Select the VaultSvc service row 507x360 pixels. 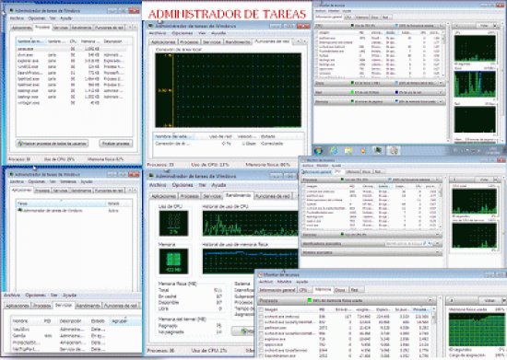tap(77, 330)
